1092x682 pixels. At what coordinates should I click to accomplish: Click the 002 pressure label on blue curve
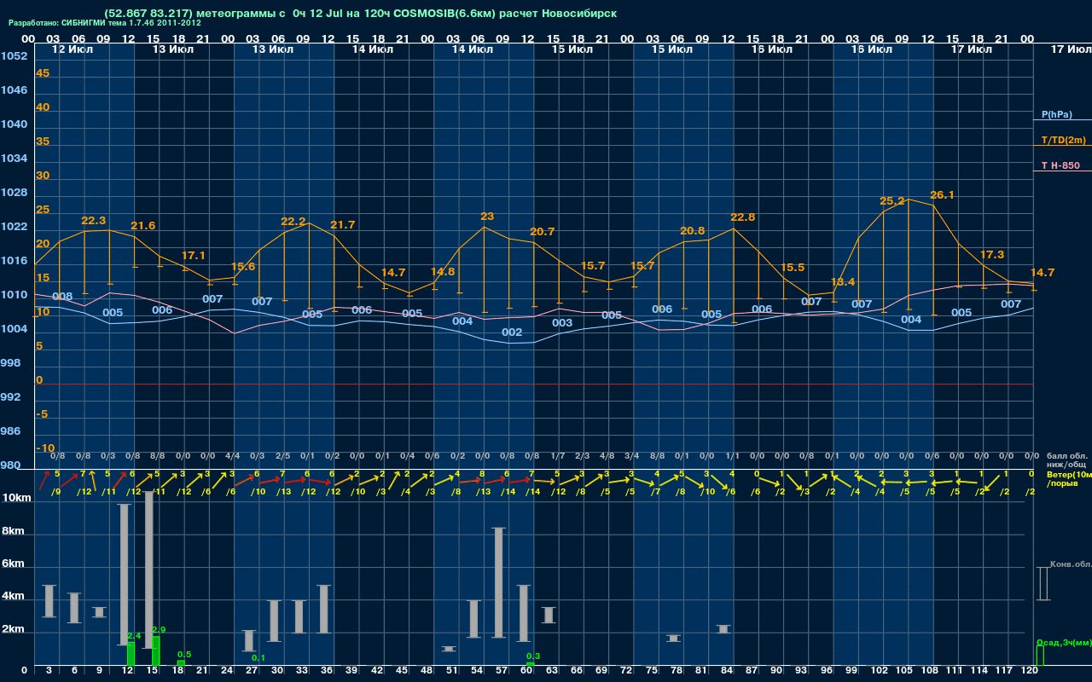512,332
